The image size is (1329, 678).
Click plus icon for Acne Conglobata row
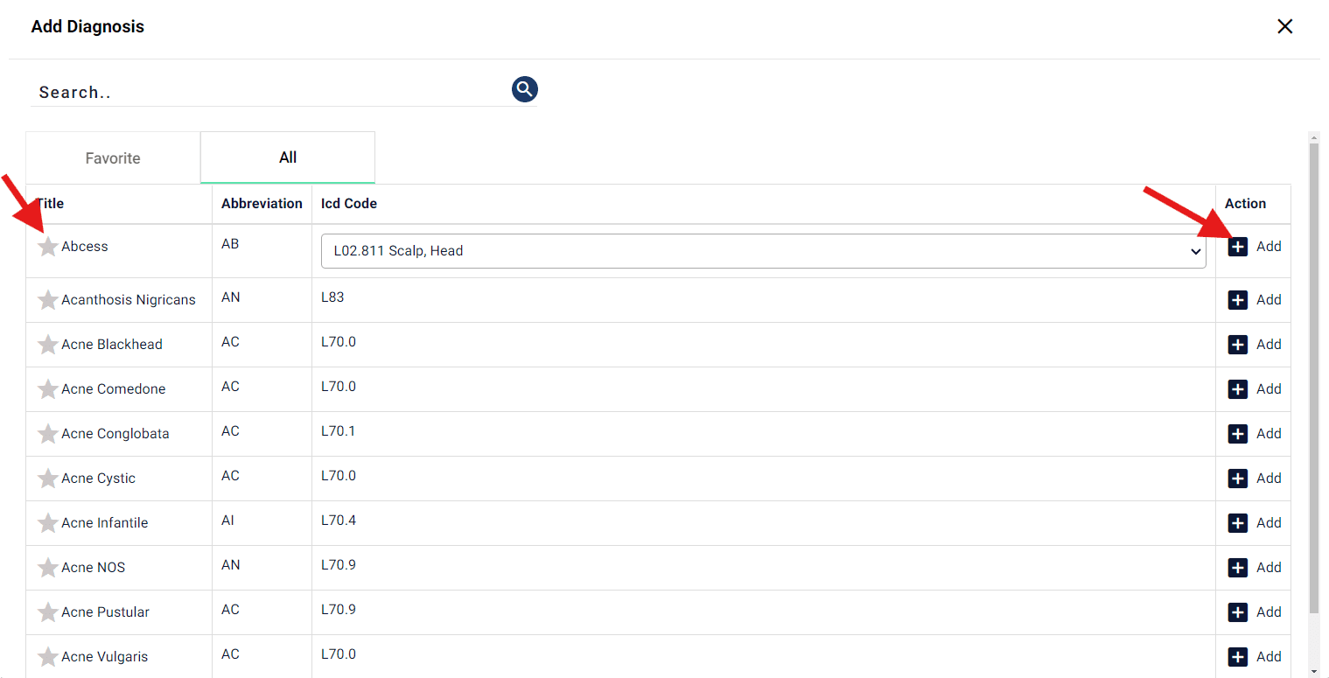click(1237, 434)
